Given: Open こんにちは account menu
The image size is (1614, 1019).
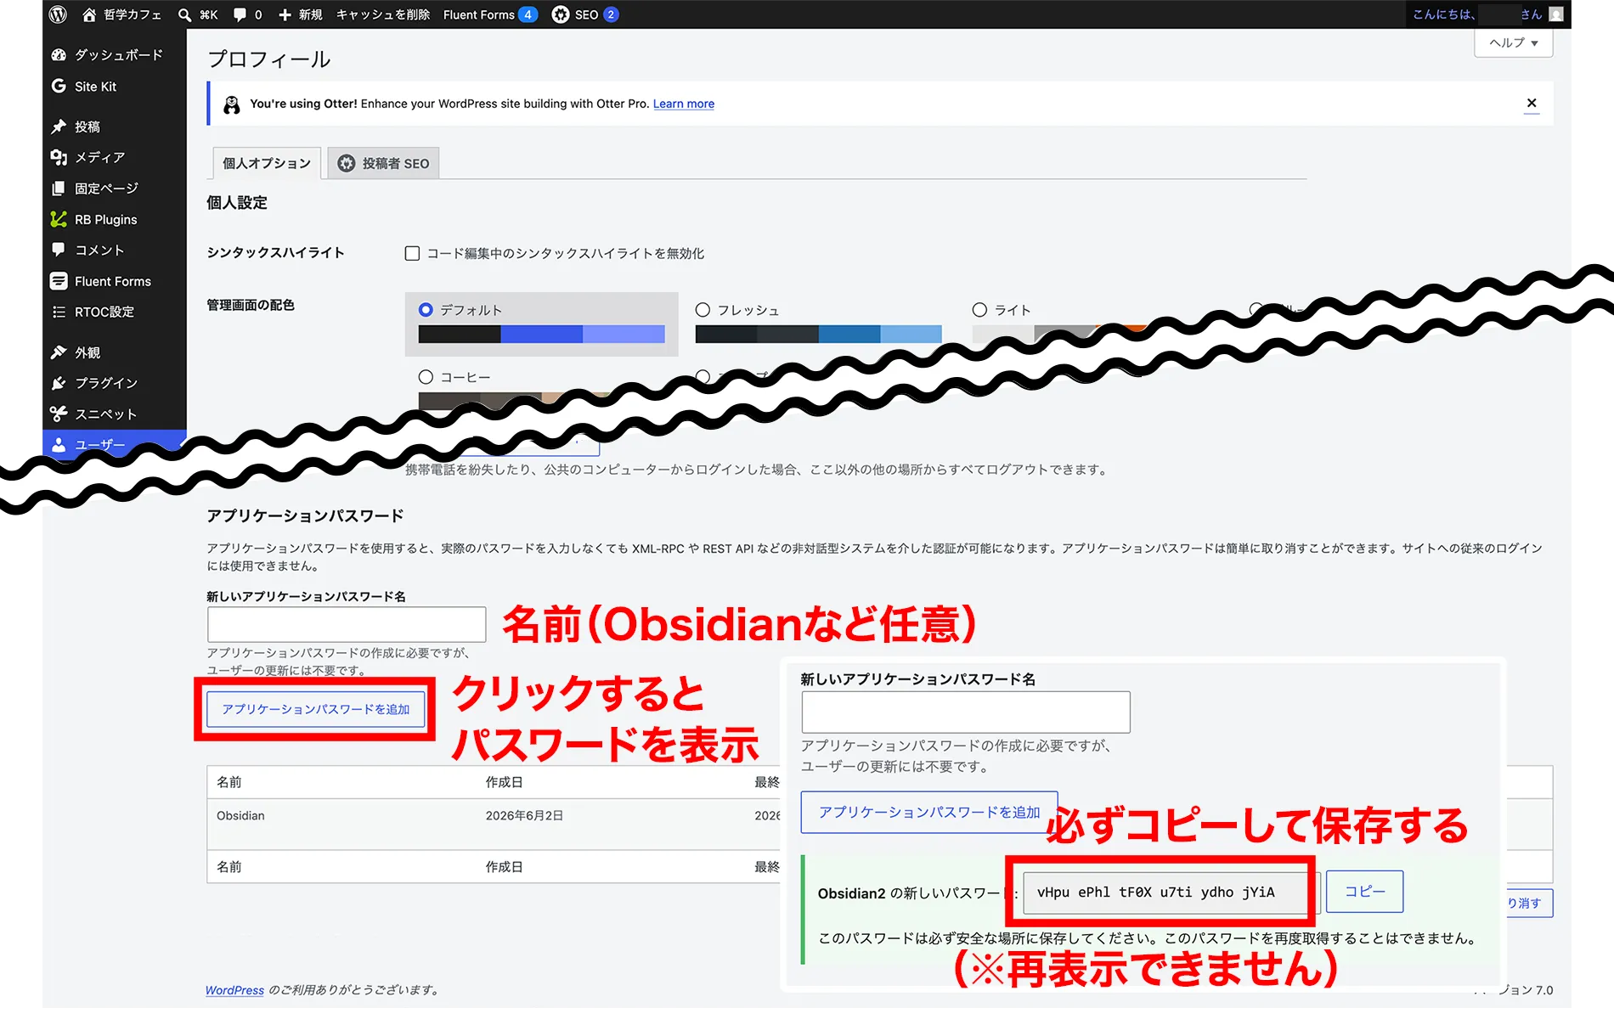Looking at the screenshot, I should coord(1487,14).
